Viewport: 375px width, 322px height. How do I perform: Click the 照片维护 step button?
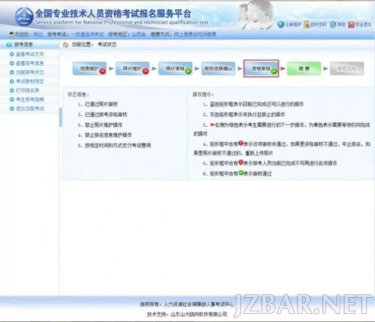[x=133, y=68]
